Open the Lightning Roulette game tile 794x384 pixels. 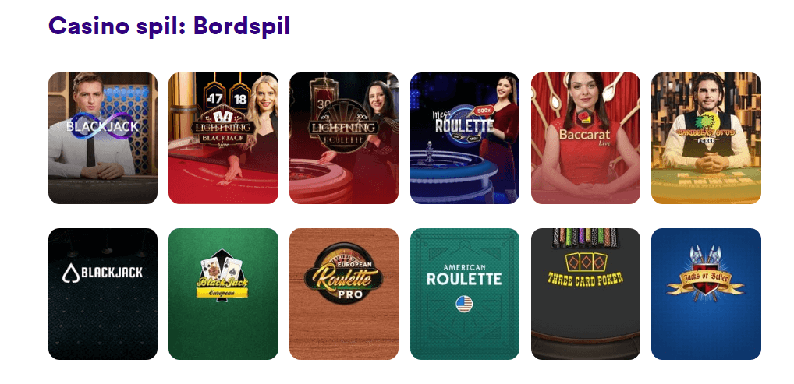pos(344,138)
